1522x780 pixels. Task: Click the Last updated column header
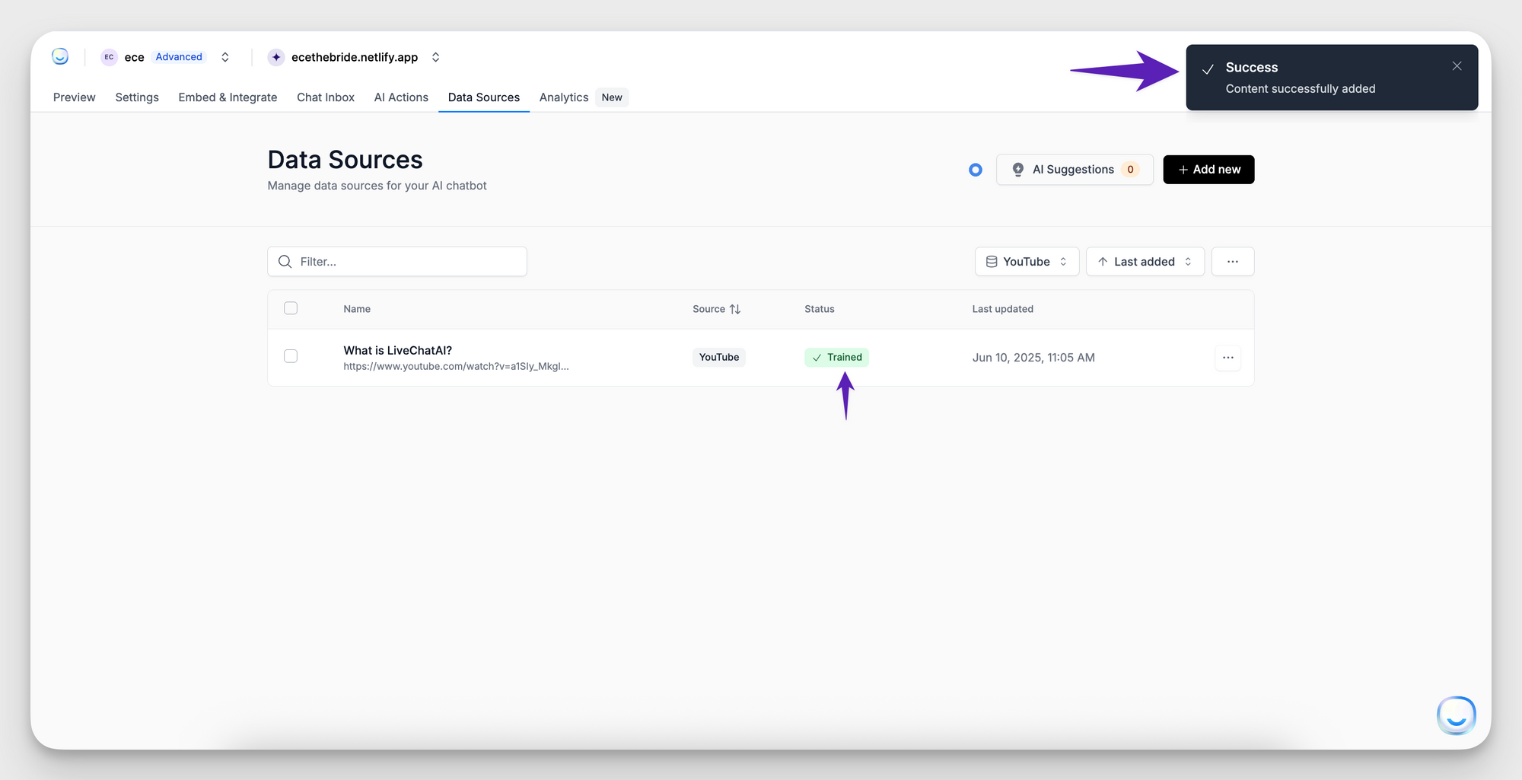[1003, 309]
